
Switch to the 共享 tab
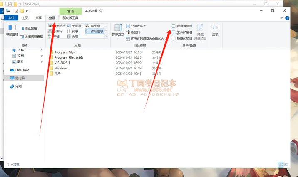[x=38, y=17]
